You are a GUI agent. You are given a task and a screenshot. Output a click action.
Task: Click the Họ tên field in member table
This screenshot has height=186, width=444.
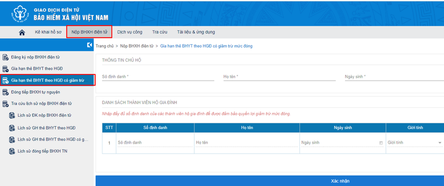coord(247,143)
